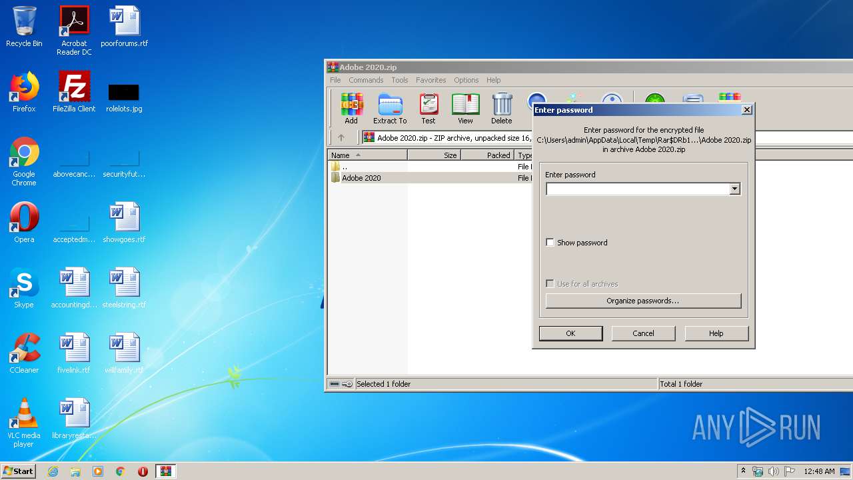Open the Options menu
Viewport: 853px width, 480px height.
tap(466, 80)
